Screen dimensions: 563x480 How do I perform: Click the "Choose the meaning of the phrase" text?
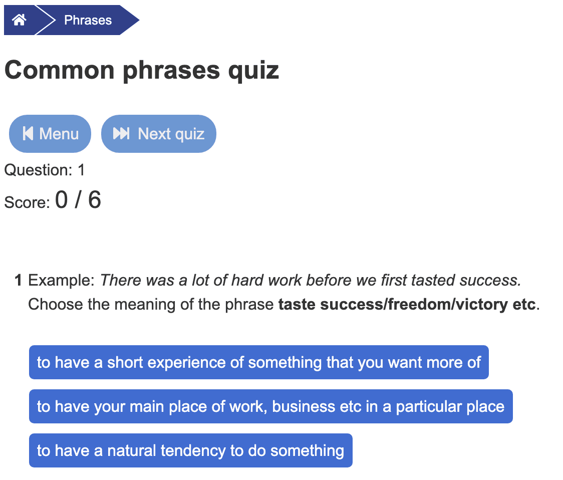151,304
